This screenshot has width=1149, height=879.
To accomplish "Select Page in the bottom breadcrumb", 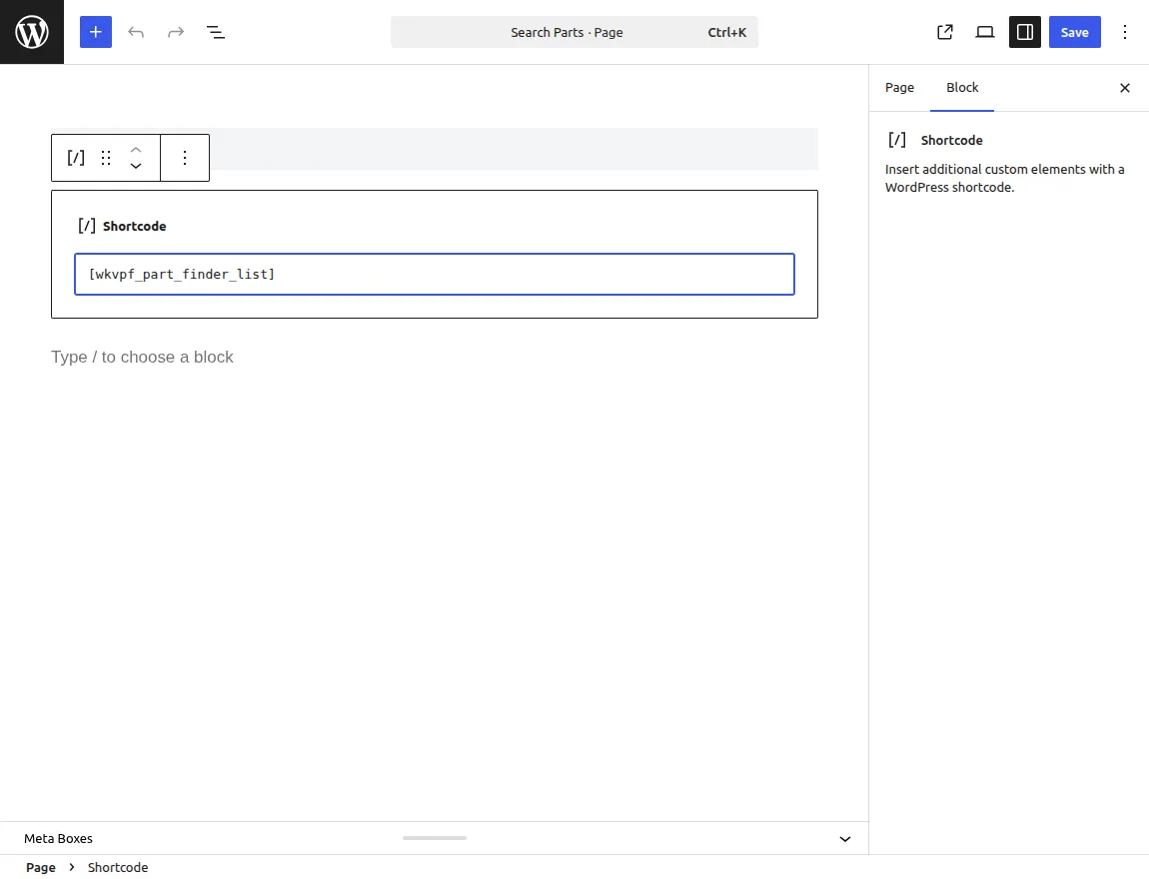I will tap(41, 867).
